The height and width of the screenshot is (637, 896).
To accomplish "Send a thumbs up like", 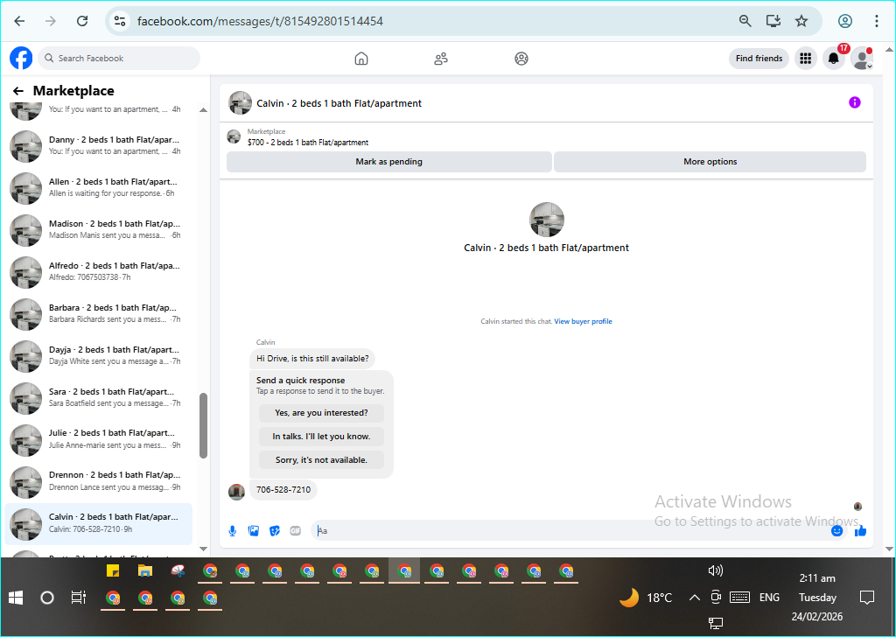I will pos(861,531).
